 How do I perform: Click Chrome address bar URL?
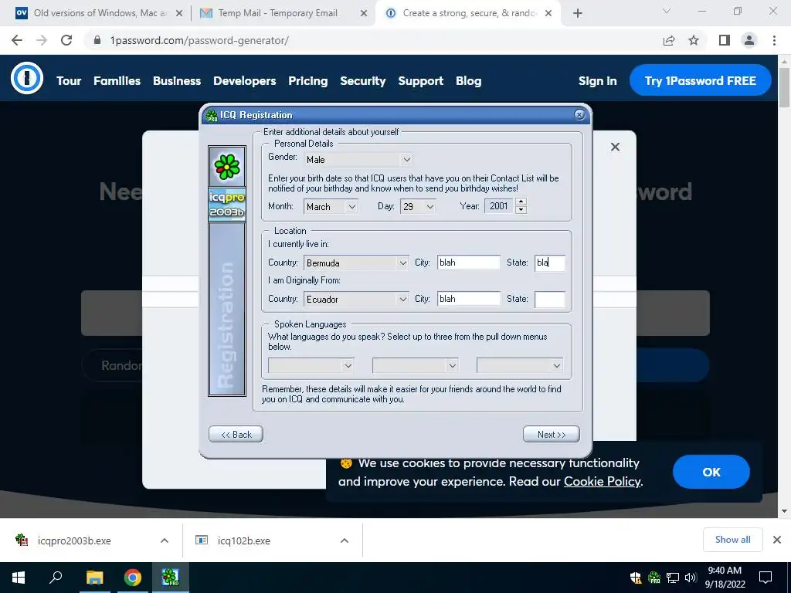click(199, 40)
